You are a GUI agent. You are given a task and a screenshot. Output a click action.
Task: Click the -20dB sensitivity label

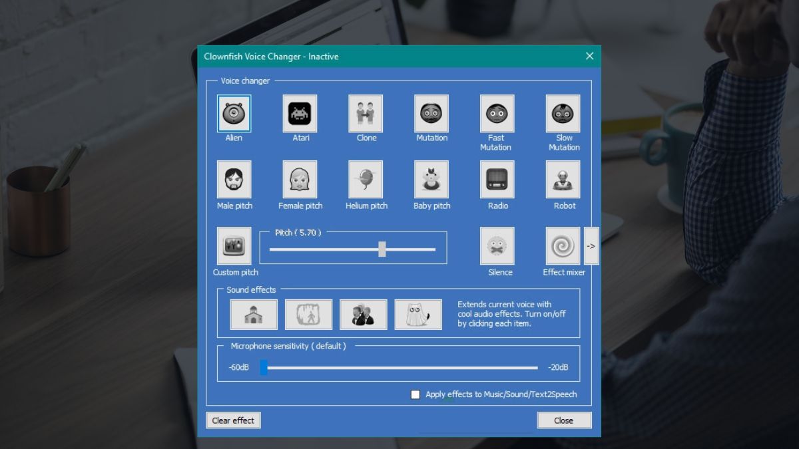[558, 367]
